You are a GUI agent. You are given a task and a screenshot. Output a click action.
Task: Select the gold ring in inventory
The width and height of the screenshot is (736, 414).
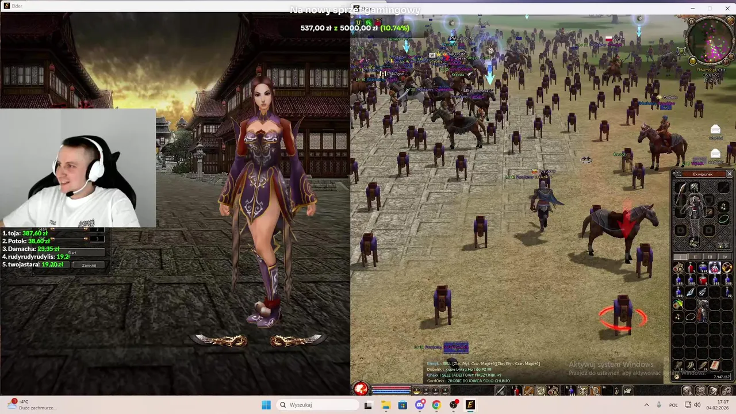727,267
